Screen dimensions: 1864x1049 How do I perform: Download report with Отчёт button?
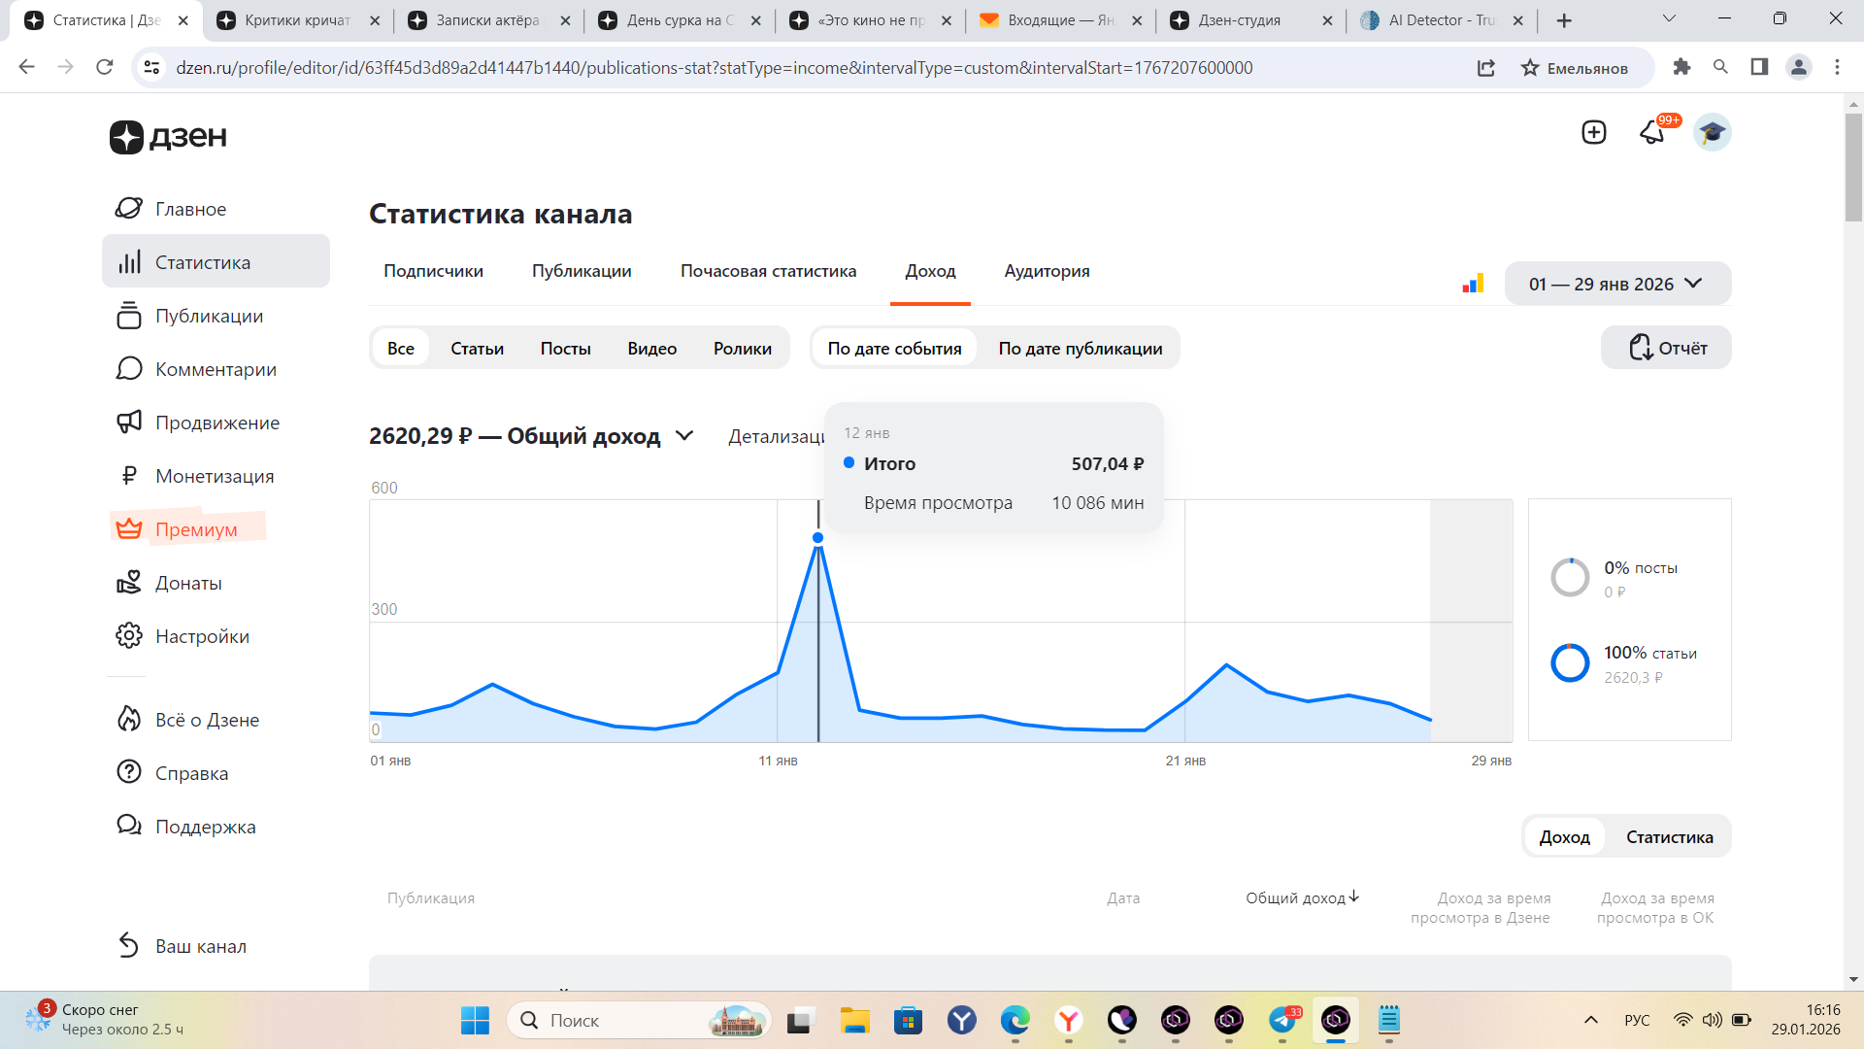(x=1666, y=348)
